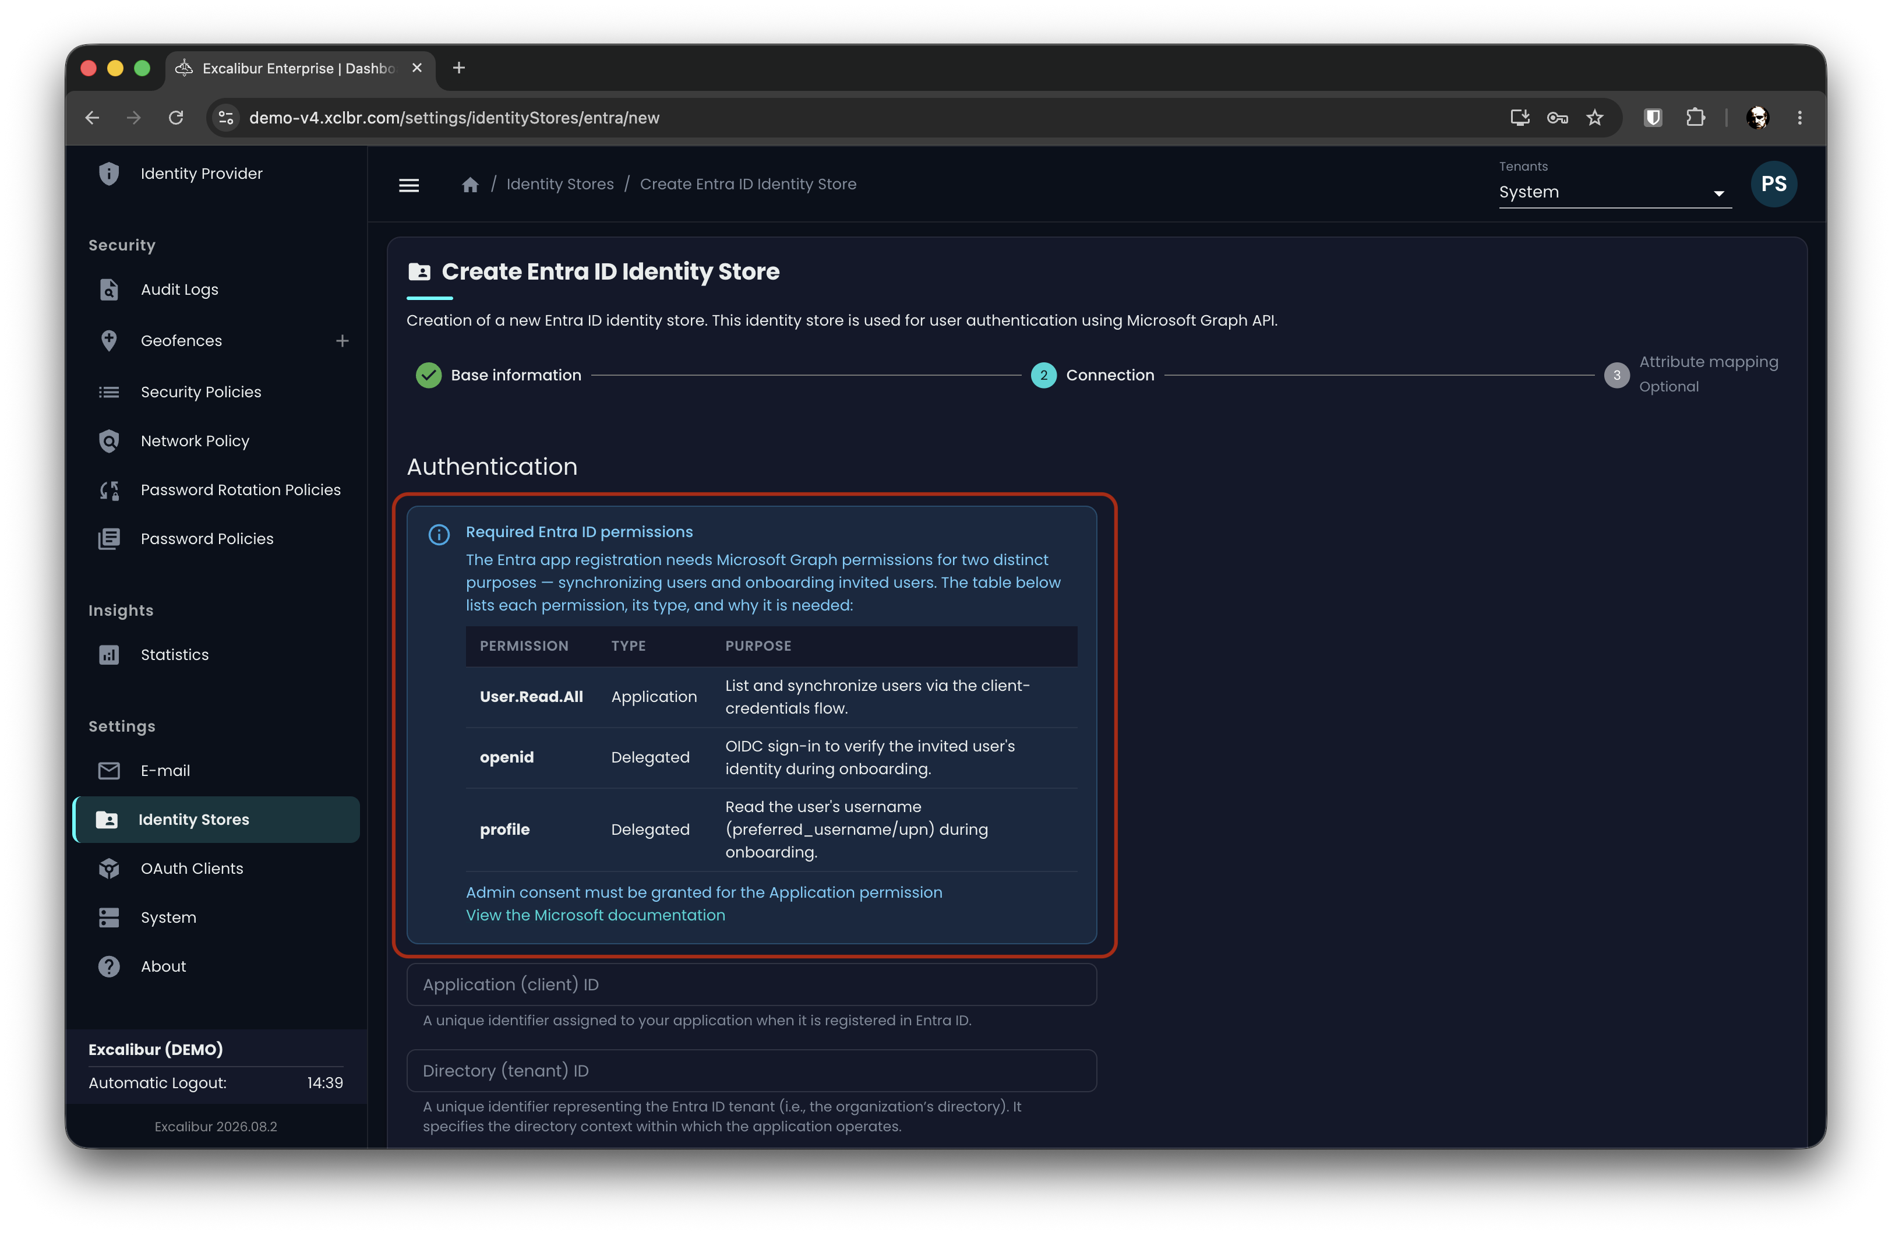Open View the Microsoft documentation link
The image size is (1892, 1235).
(x=595, y=915)
